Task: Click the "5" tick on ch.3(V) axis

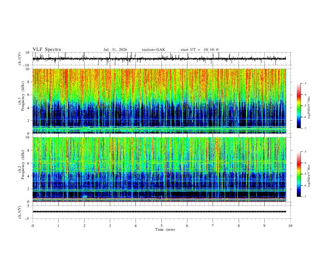Action: pos(28,205)
